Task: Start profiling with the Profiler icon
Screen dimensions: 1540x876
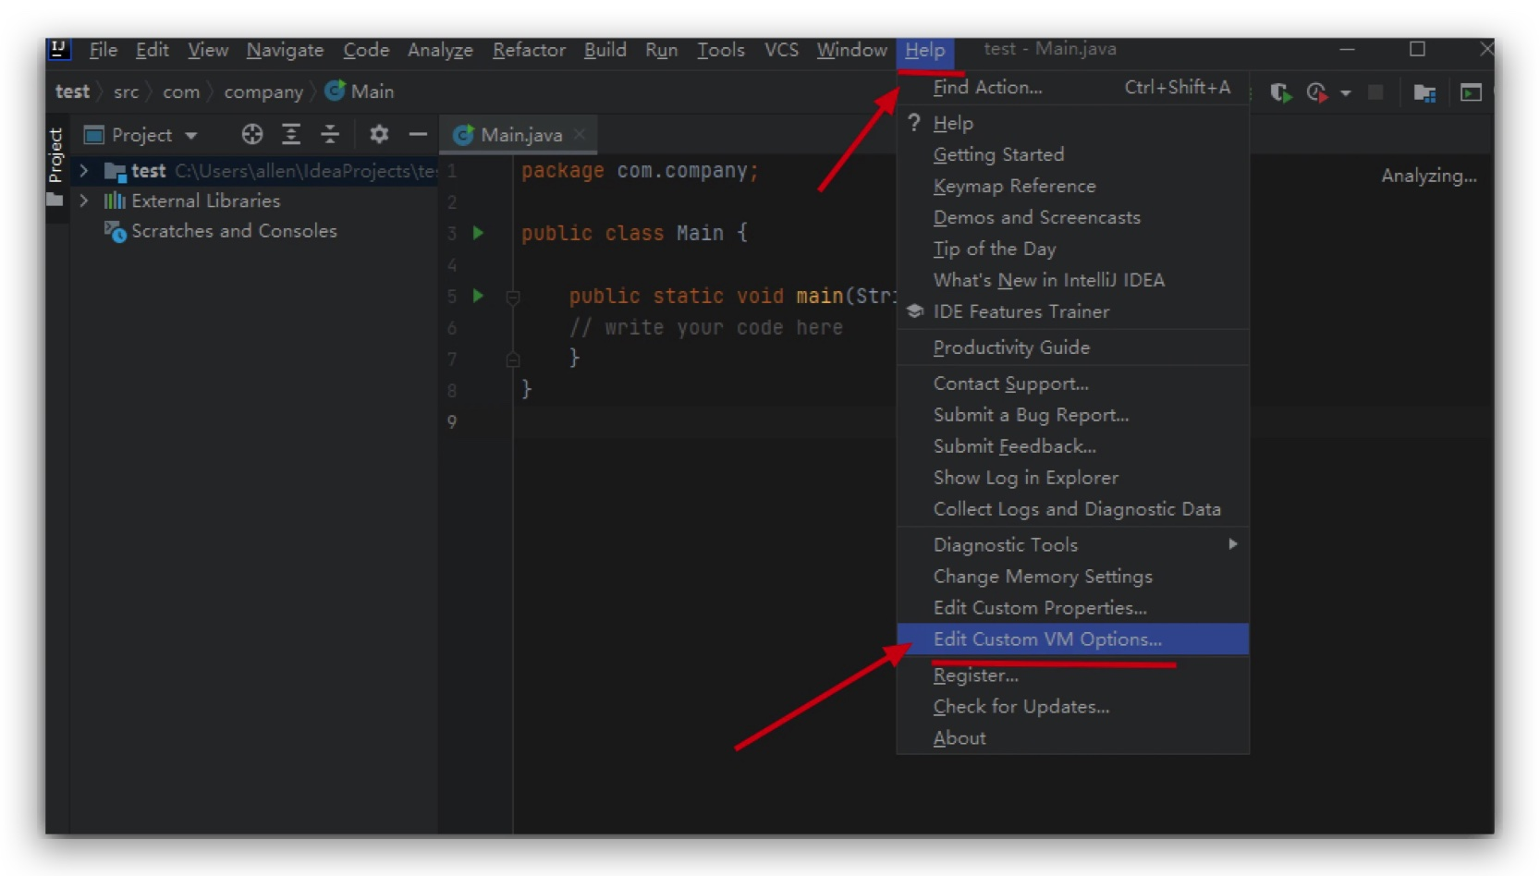Action: click(x=1319, y=92)
